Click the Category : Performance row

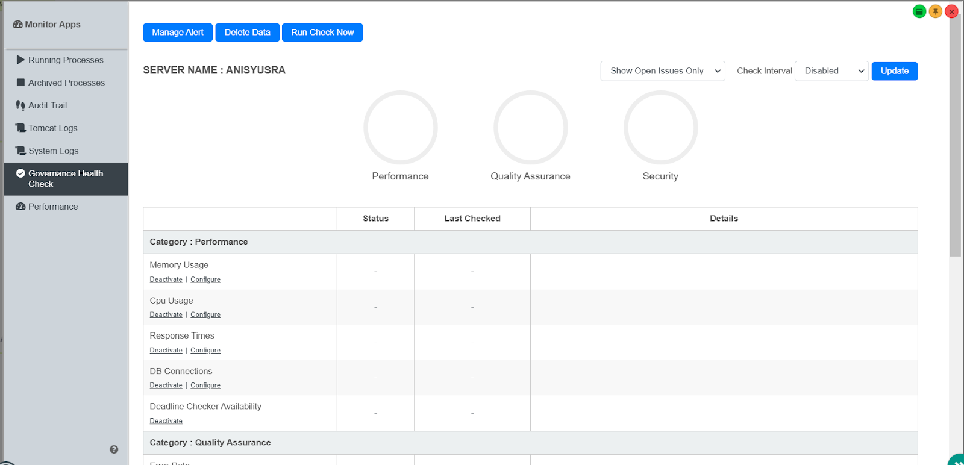[530, 242]
